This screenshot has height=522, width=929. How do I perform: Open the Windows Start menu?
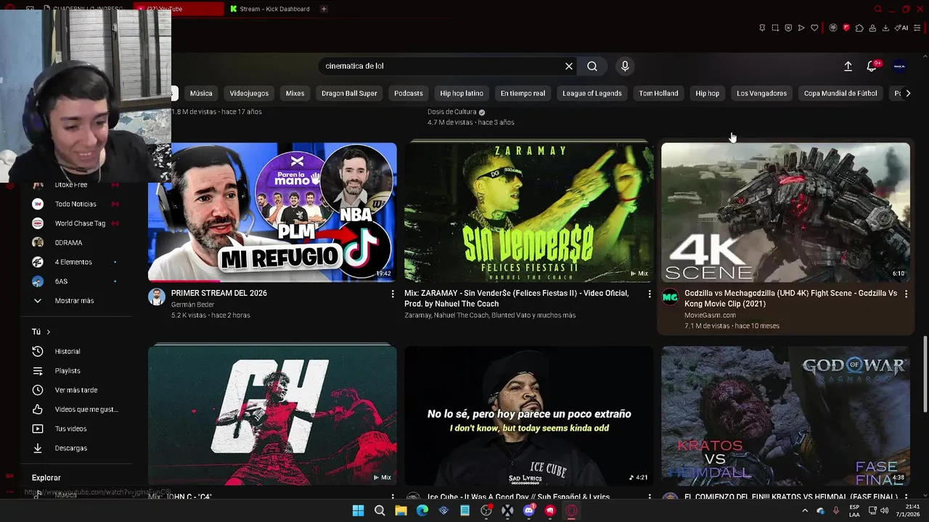tap(359, 510)
